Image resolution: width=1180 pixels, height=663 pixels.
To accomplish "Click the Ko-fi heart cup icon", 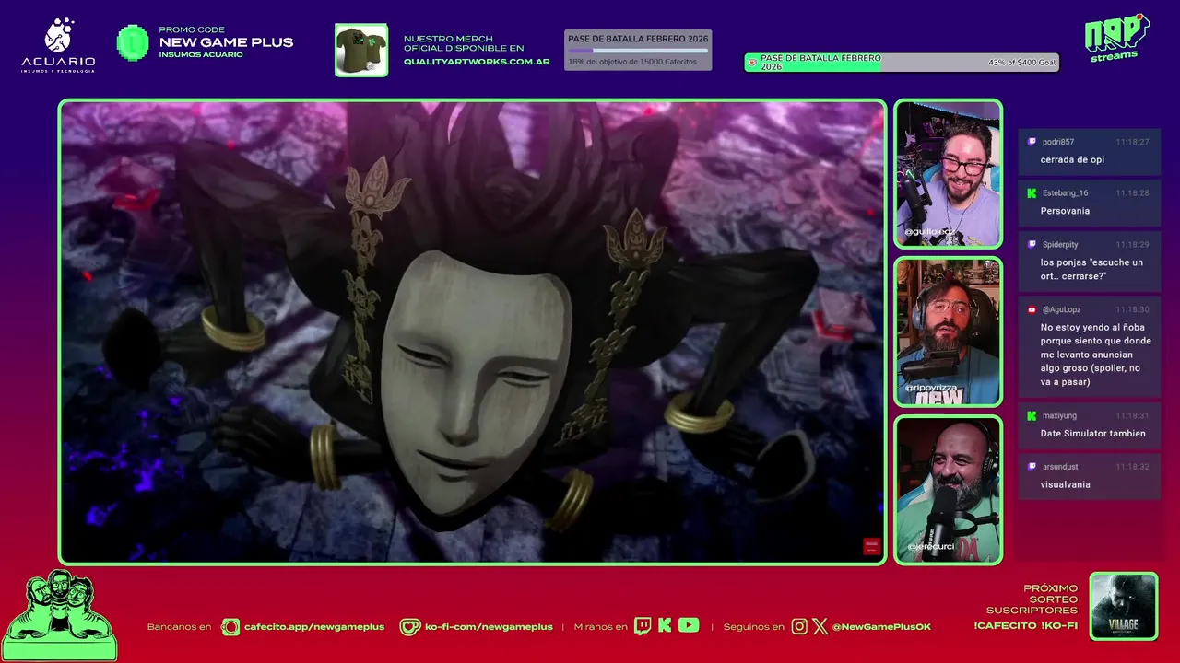I will coord(410,627).
